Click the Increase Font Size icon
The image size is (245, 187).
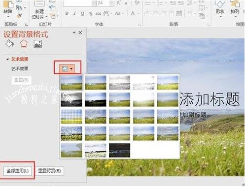(x=118, y=3)
